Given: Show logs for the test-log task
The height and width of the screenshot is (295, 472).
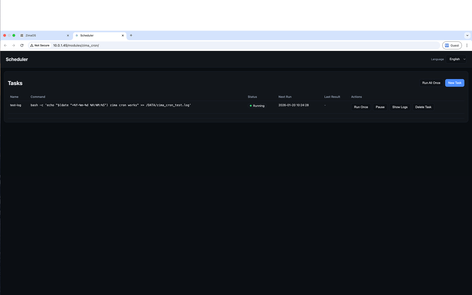Looking at the screenshot, I should pos(400,107).
